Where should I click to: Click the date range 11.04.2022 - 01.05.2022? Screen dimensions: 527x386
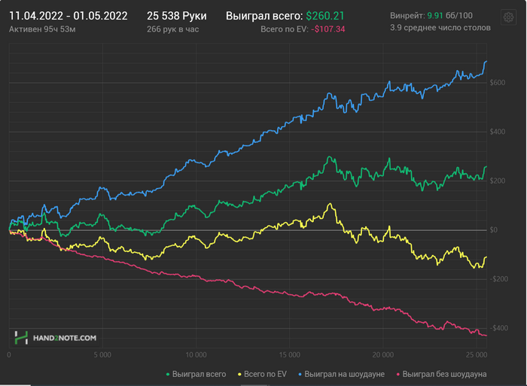pyautogui.click(x=69, y=16)
